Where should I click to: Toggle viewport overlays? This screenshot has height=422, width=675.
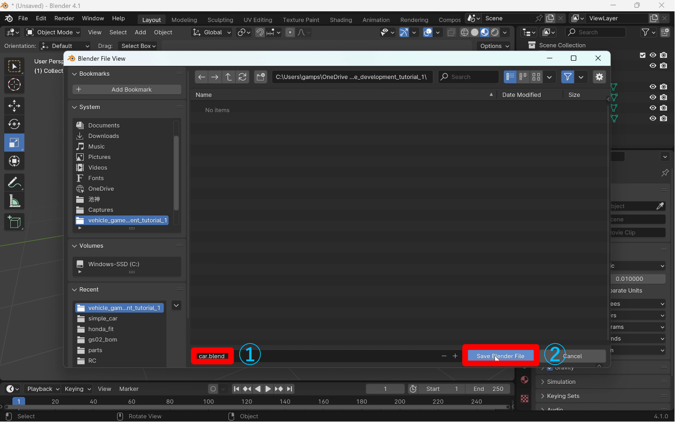point(428,32)
